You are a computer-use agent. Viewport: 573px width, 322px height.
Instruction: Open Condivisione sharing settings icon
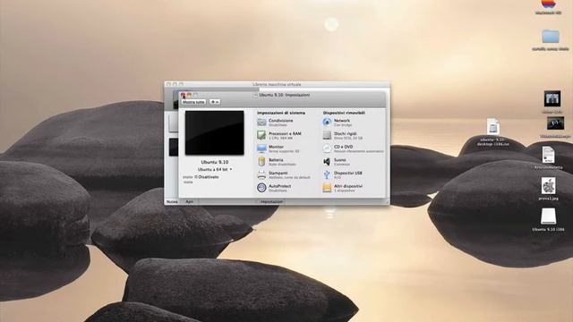(261, 122)
